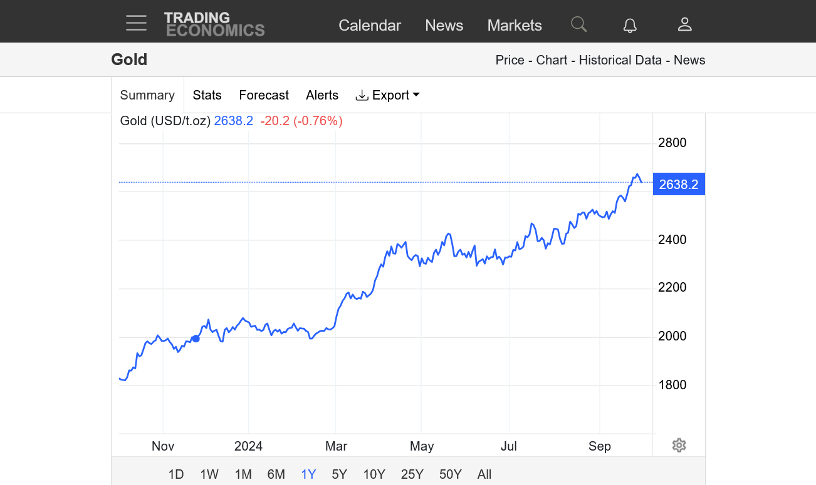Viewport: 816px width, 485px height.
Task: Open chart settings gear icon
Action: (x=679, y=445)
